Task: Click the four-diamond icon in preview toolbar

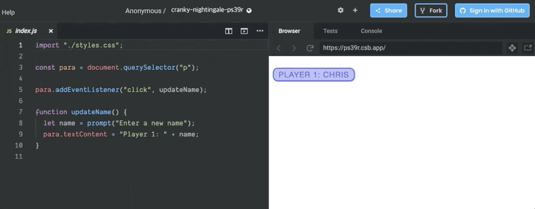Action: pos(512,48)
